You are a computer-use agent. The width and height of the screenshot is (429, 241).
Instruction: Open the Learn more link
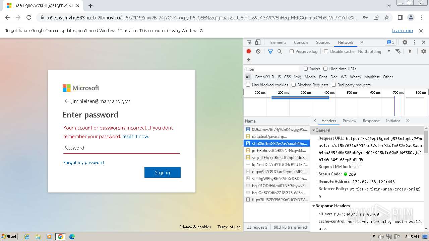click(x=402, y=30)
